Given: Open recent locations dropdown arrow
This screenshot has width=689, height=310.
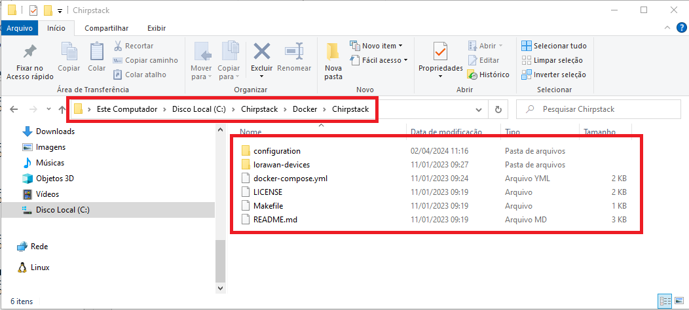Looking at the screenshot, I should coord(48,109).
